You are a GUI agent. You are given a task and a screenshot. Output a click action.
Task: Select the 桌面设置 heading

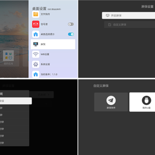[x=39, y=9]
